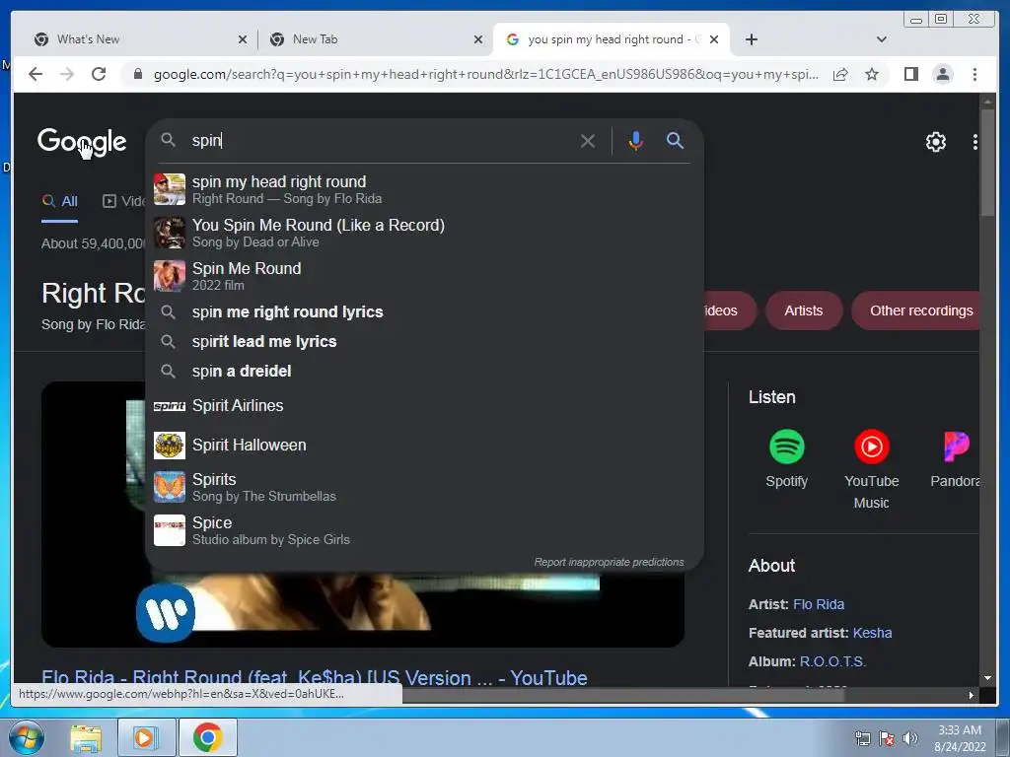
Task: Open Flo Rida Right Round YouTube result
Action: point(315,678)
